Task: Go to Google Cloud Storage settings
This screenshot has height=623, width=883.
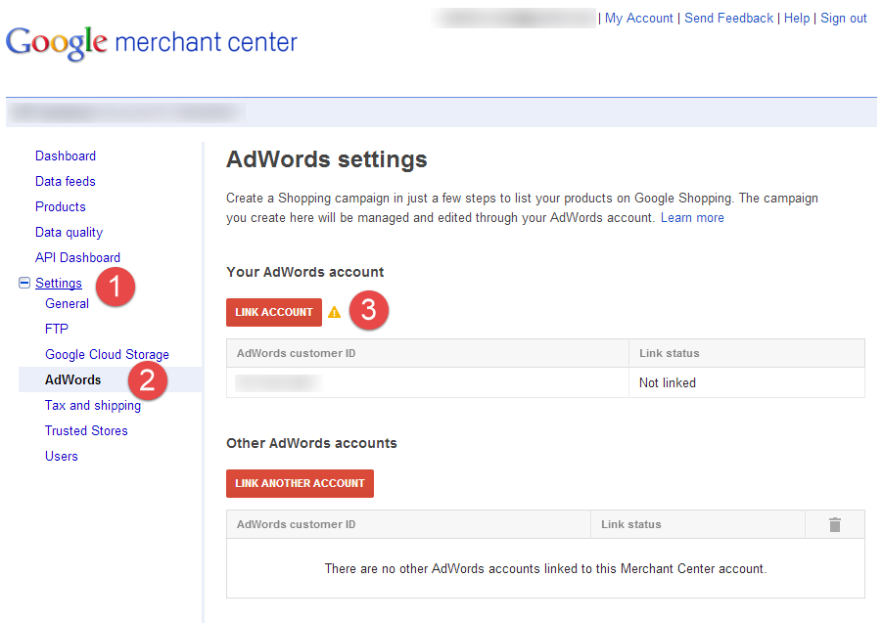Action: [107, 355]
